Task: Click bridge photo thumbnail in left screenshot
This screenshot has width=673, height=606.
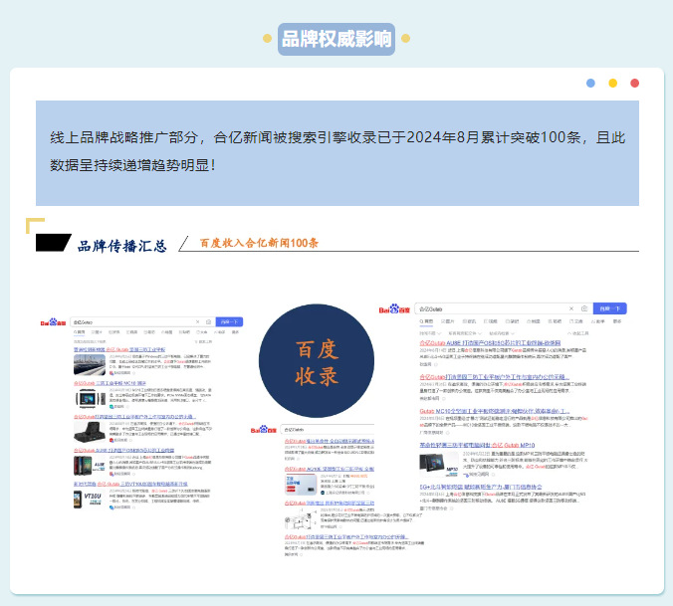Action: coord(90,364)
